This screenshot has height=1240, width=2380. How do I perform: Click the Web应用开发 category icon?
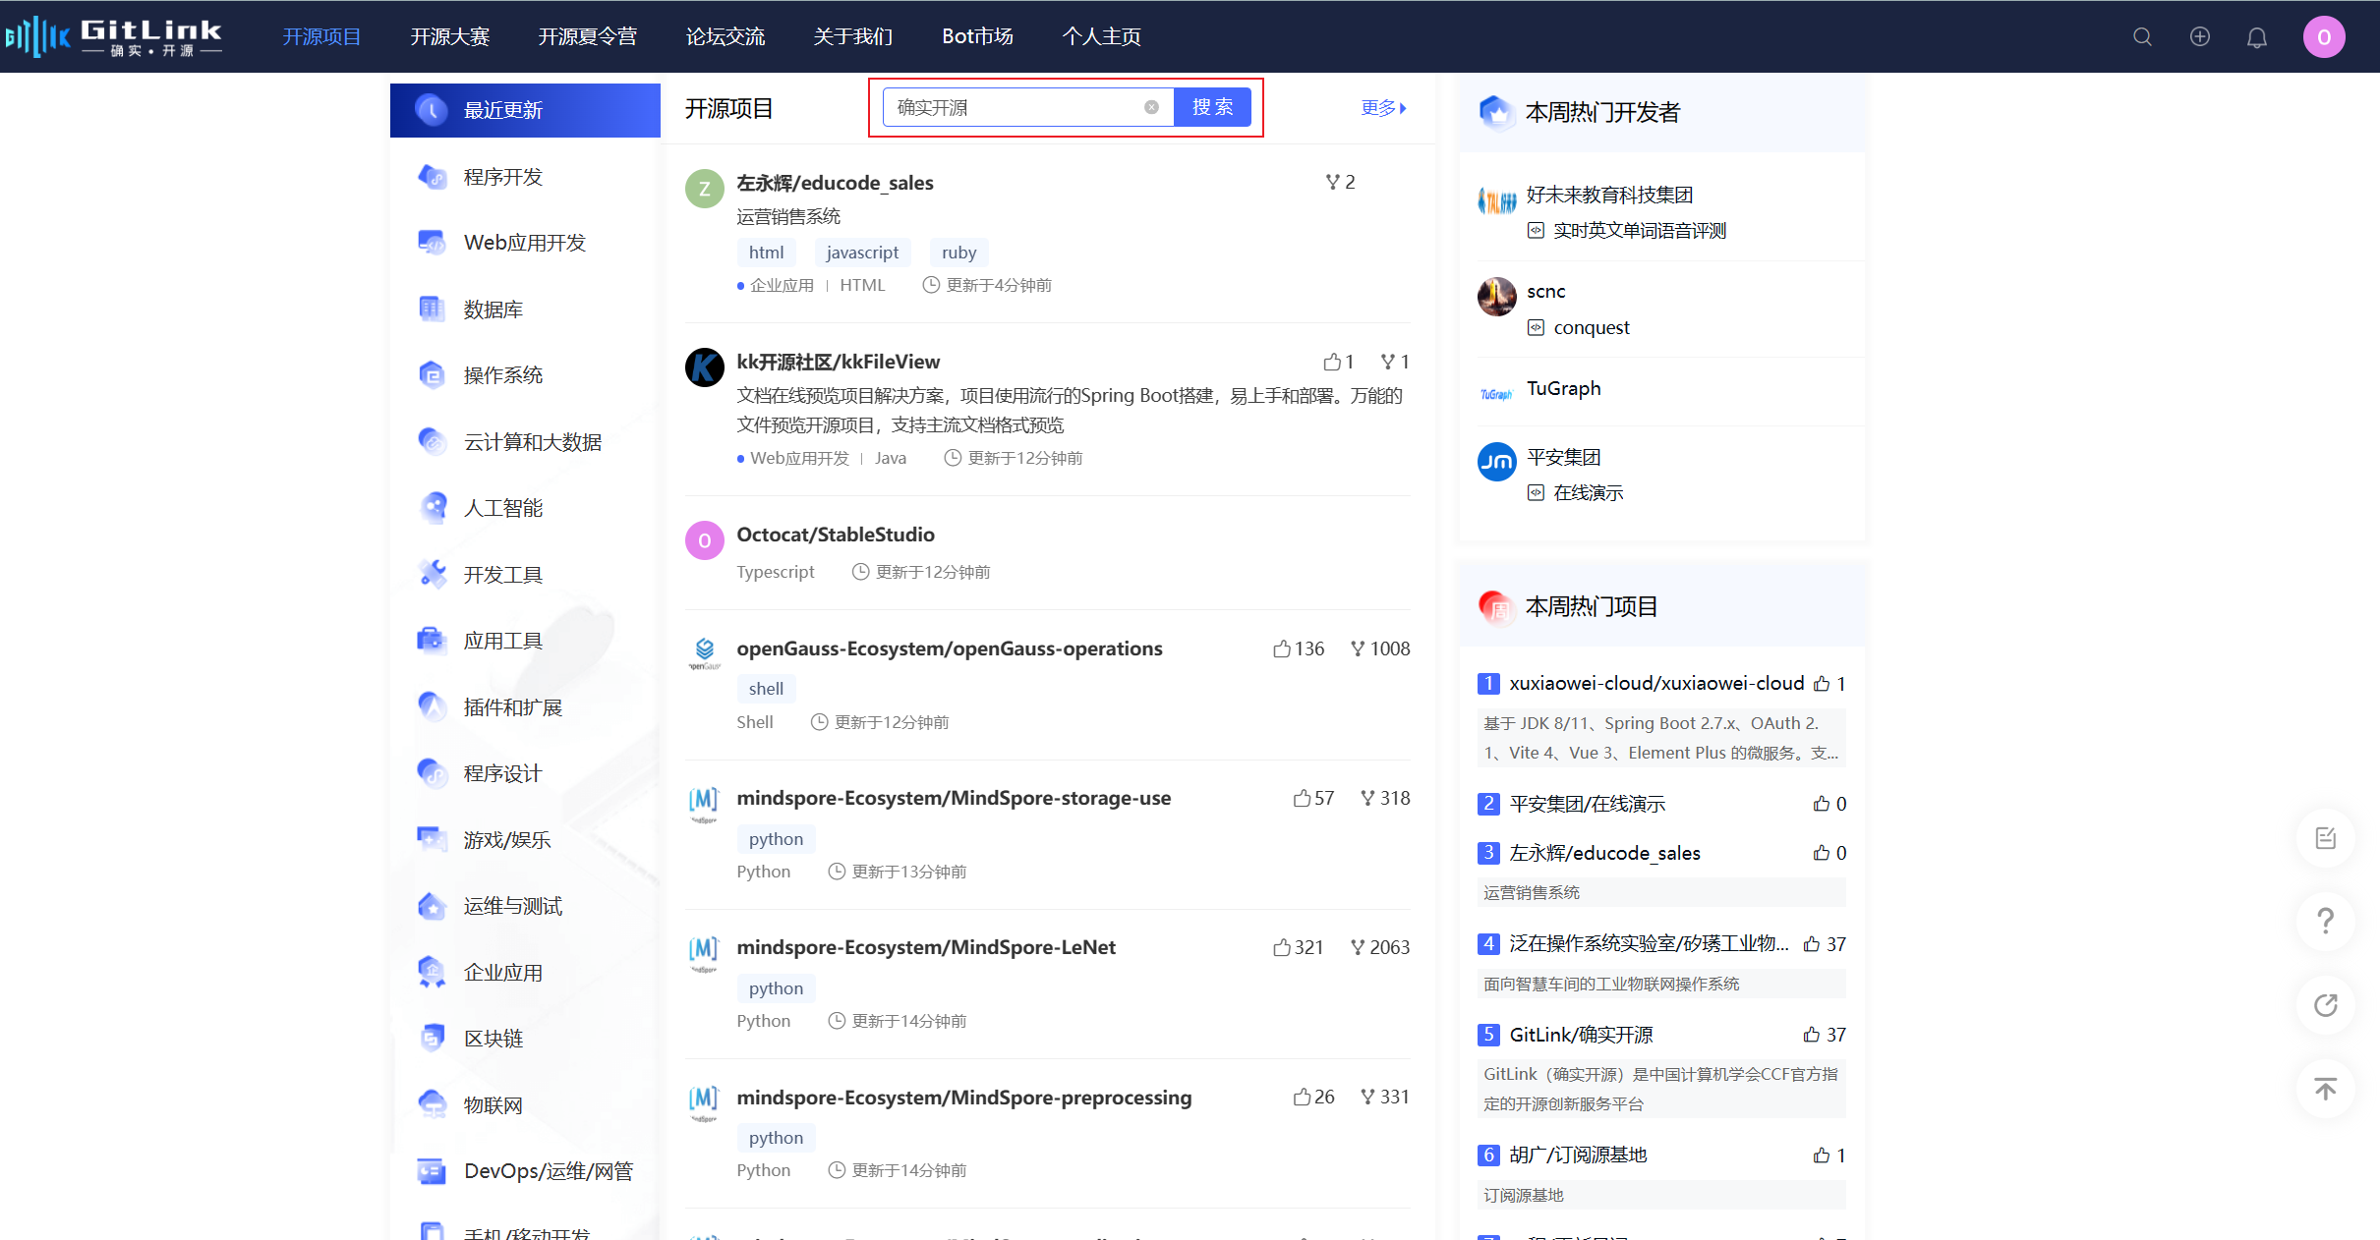pyautogui.click(x=432, y=243)
